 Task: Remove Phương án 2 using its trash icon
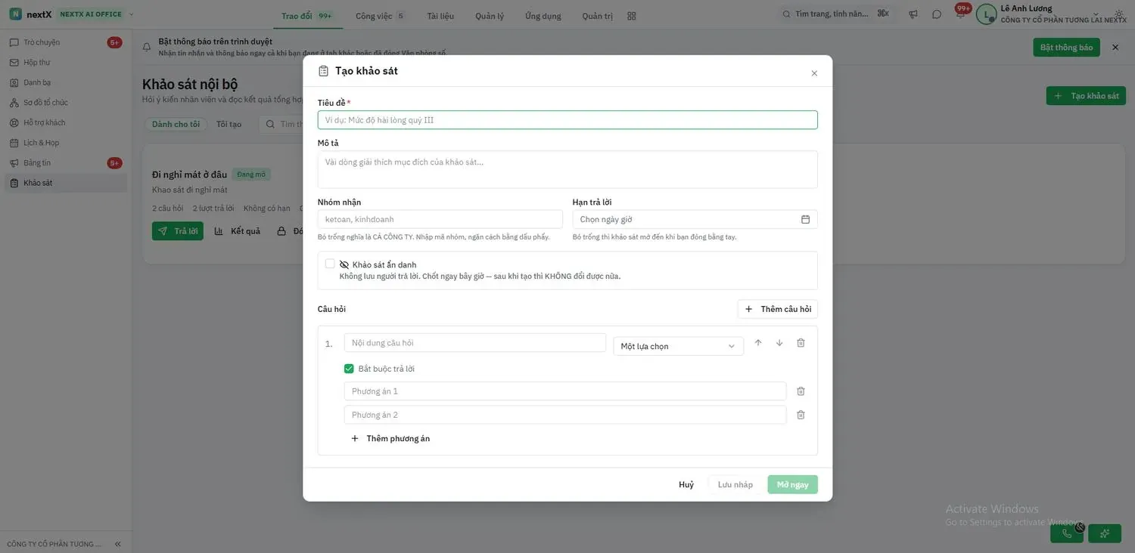click(801, 415)
